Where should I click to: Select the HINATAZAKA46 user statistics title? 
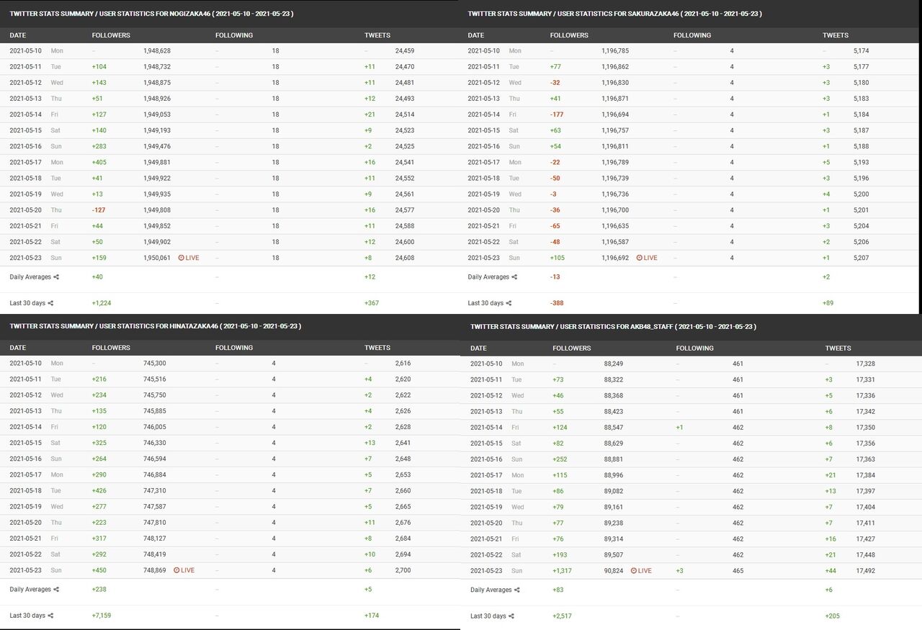click(155, 326)
